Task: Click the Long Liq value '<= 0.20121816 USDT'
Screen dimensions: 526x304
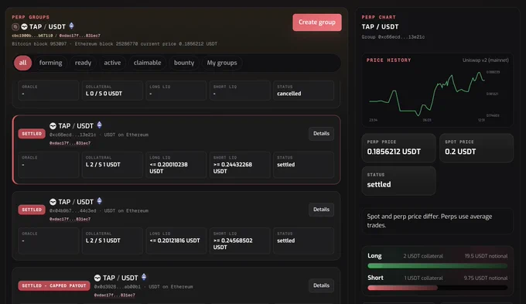Action: [x=175, y=241]
